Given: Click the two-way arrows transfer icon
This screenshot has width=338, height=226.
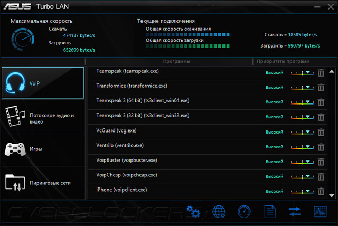Looking at the screenshot, I should pyautogui.click(x=295, y=212).
